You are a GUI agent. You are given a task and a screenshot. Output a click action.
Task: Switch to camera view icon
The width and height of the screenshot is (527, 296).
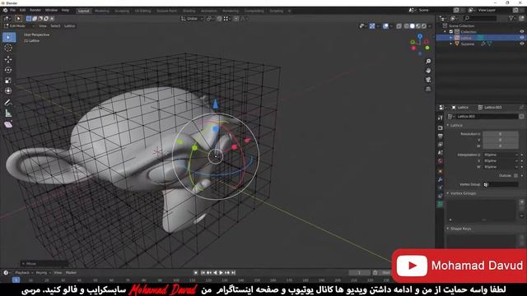428,80
